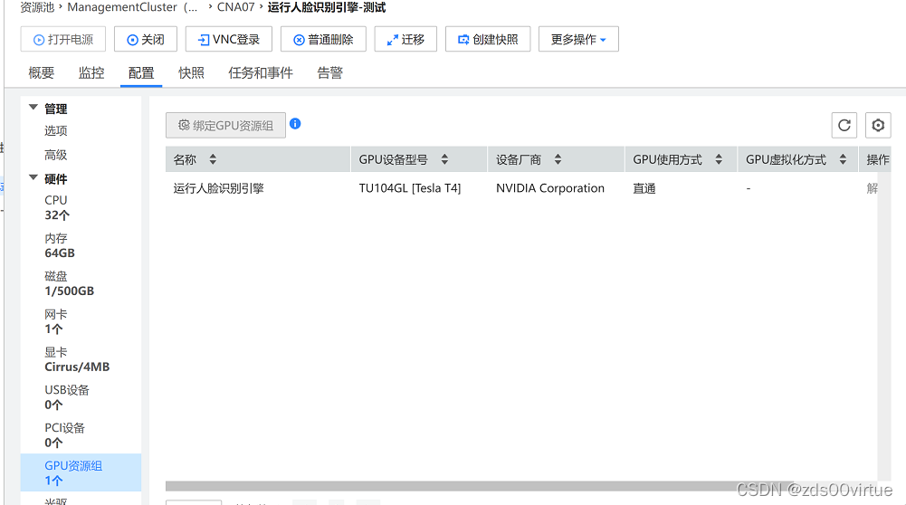This screenshot has height=505, width=906.
Task: Click the 打开电源 power-on button
Action: (63, 39)
